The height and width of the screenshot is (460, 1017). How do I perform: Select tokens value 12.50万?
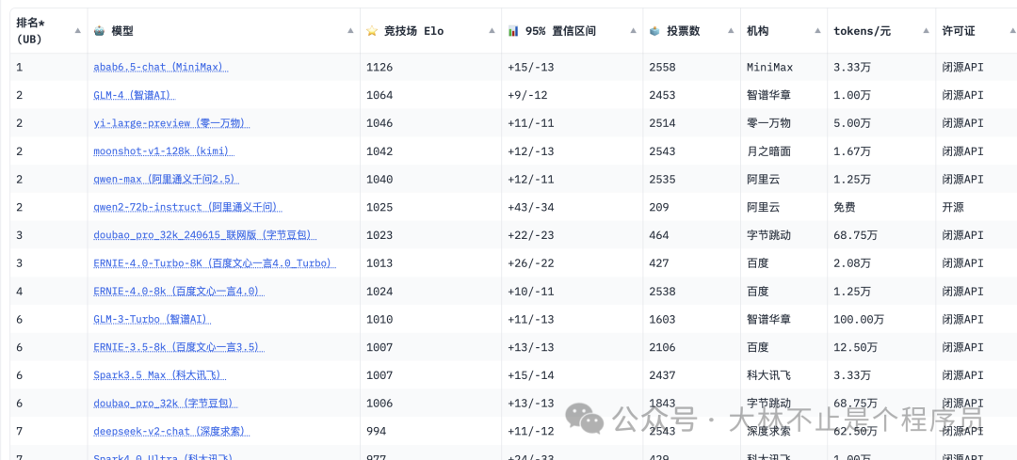tap(855, 347)
